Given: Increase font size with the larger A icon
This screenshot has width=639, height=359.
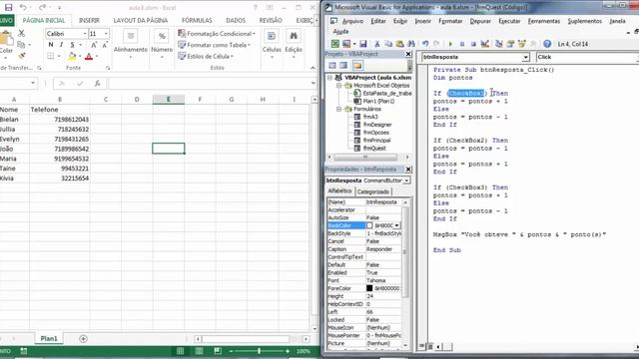Looking at the screenshot, I should pos(94,45).
